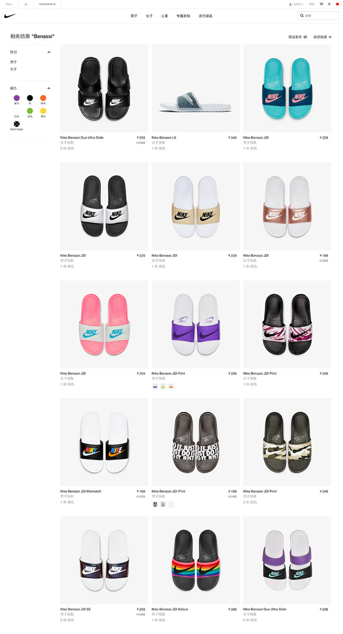Viewport: 343px width, 634px height.
Task: Toggle the 筛选条件 filter control
Action: (x=298, y=37)
